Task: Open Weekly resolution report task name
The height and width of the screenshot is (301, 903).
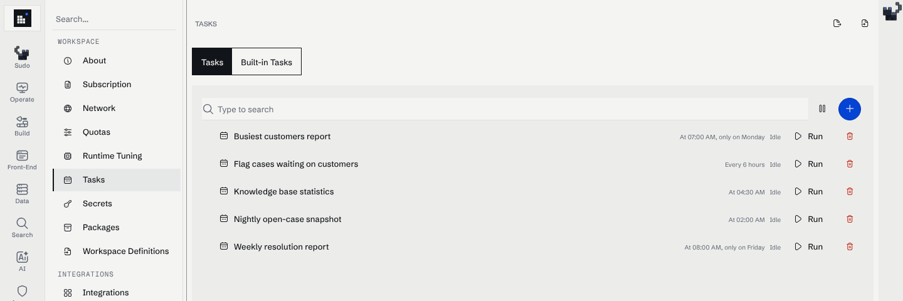Action: [x=282, y=246]
